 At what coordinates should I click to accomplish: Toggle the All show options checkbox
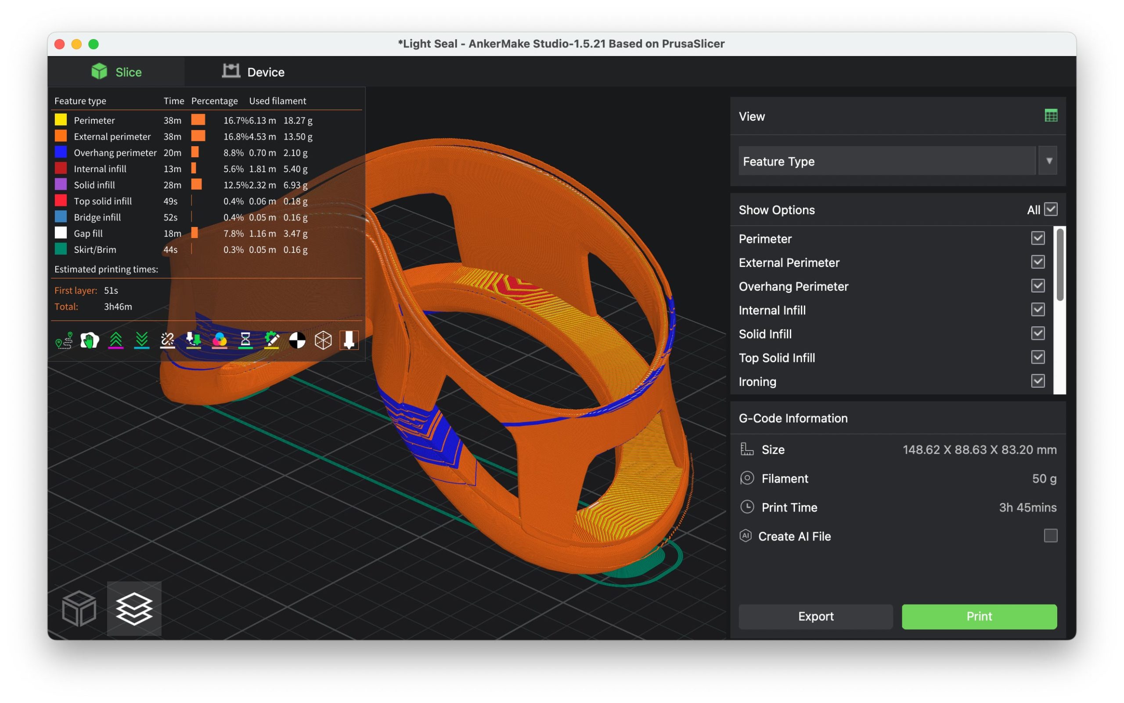coord(1051,210)
